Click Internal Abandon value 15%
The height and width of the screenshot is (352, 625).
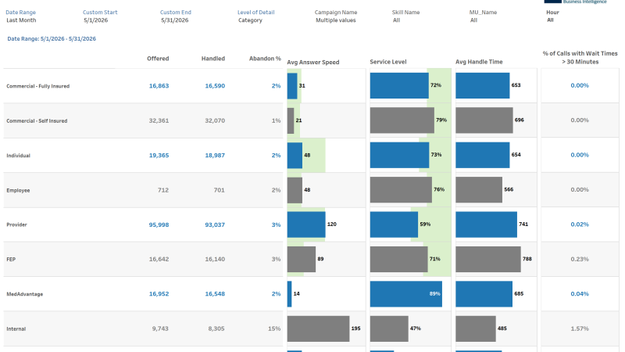click(274, 329)
